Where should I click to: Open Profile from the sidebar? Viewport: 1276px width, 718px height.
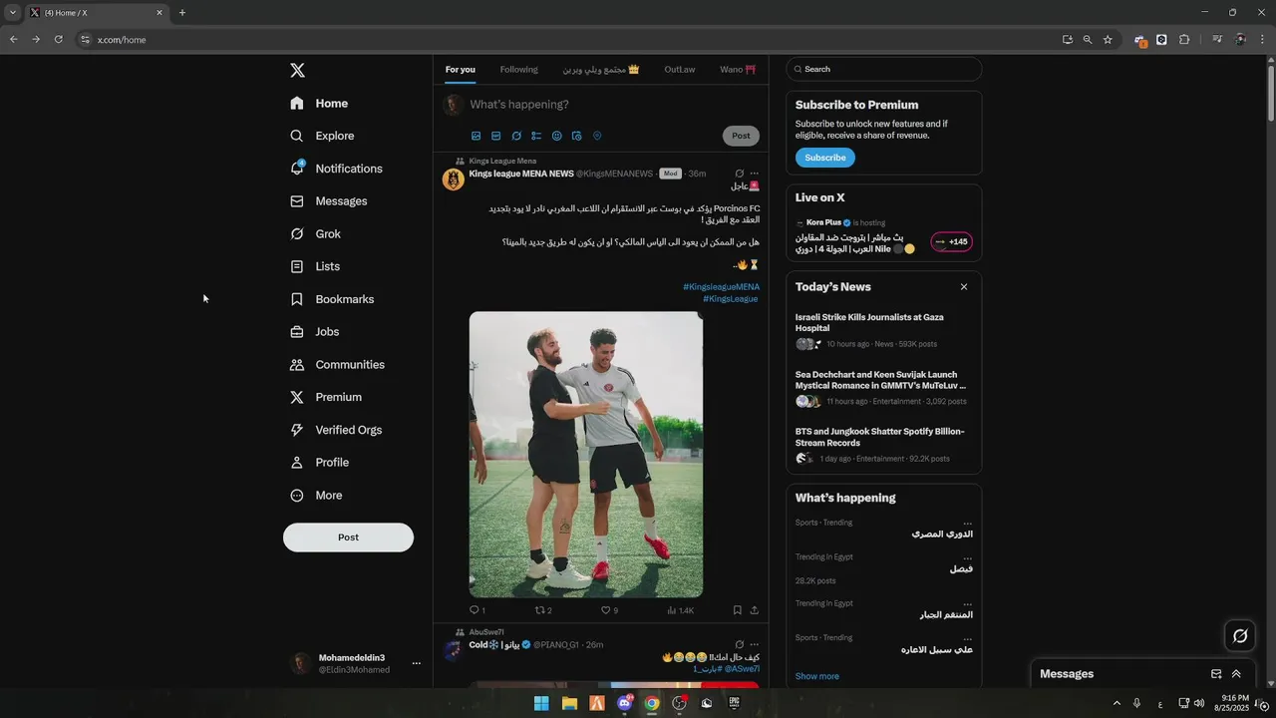click(320, 463)
